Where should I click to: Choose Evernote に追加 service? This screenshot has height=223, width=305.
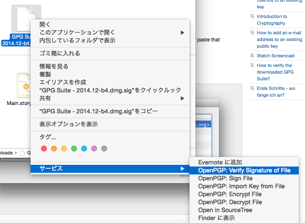click(244, 162)
